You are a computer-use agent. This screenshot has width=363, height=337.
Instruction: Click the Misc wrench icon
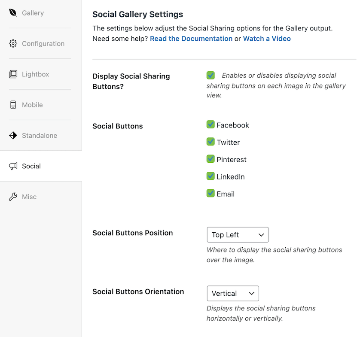(x=13, y=197)
